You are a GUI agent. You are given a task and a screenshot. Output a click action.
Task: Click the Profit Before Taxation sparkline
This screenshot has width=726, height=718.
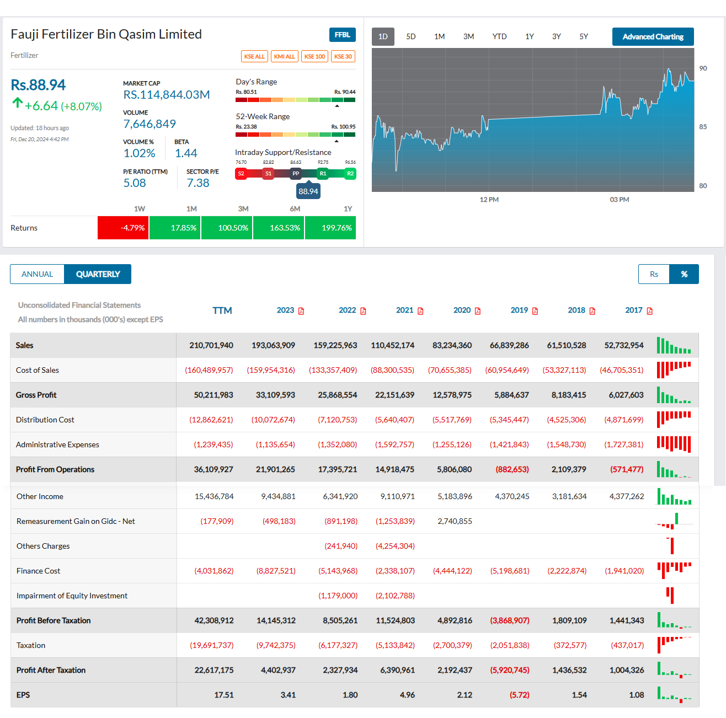pos(674,620)
